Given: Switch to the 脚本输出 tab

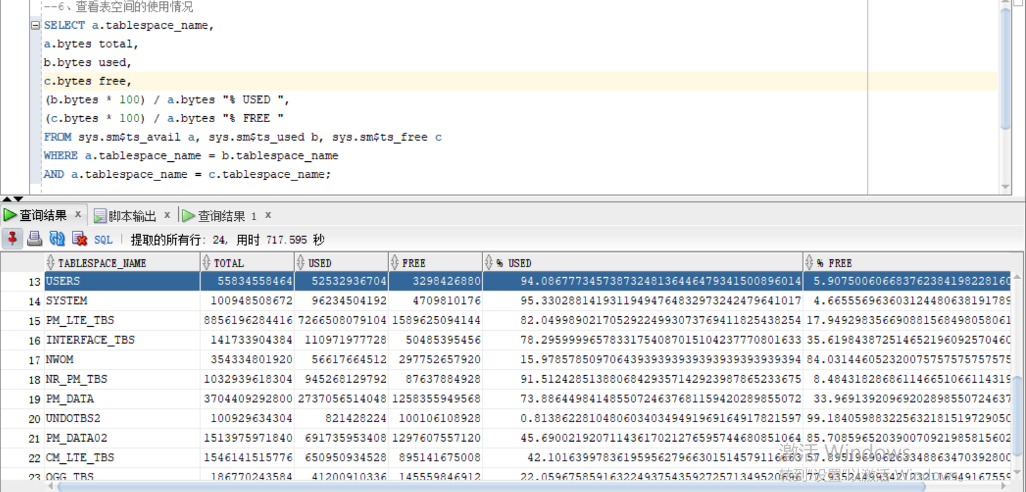Looking at the screenshot, I should coord(132,216).
